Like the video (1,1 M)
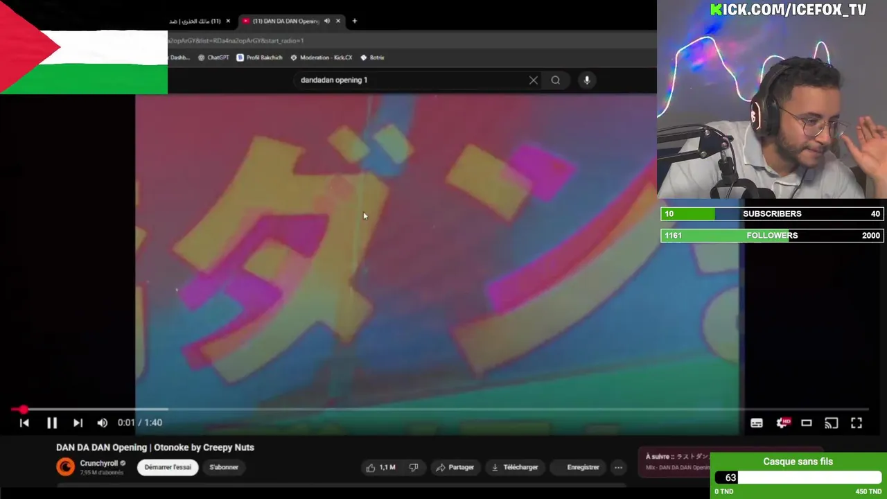887x499 pixels. tap(380, 468)
